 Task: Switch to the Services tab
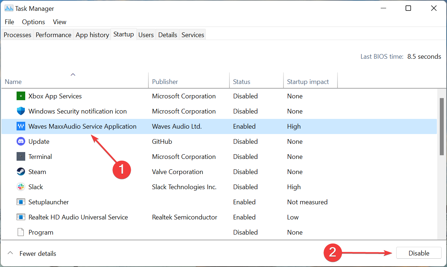point(192,35)
